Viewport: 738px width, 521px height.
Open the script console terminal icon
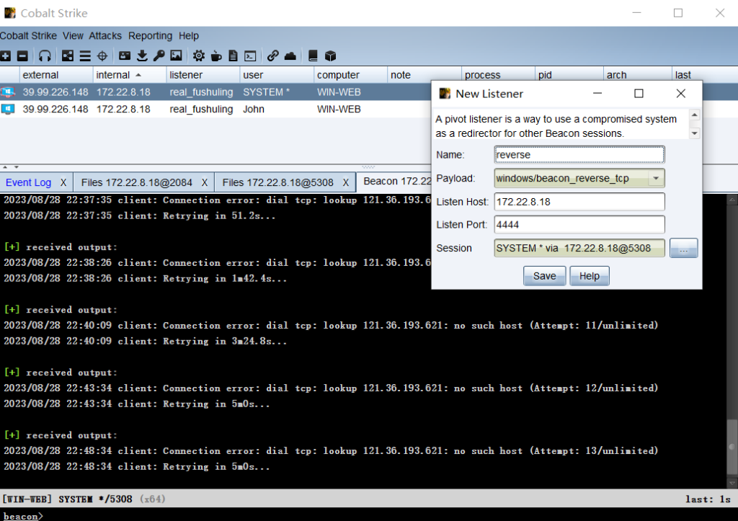click(x=250, y=55)
